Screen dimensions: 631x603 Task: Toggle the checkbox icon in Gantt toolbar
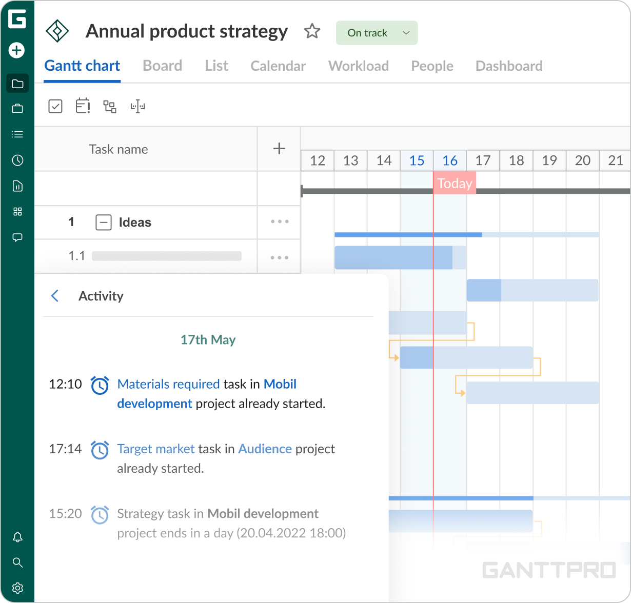[55, 106]
